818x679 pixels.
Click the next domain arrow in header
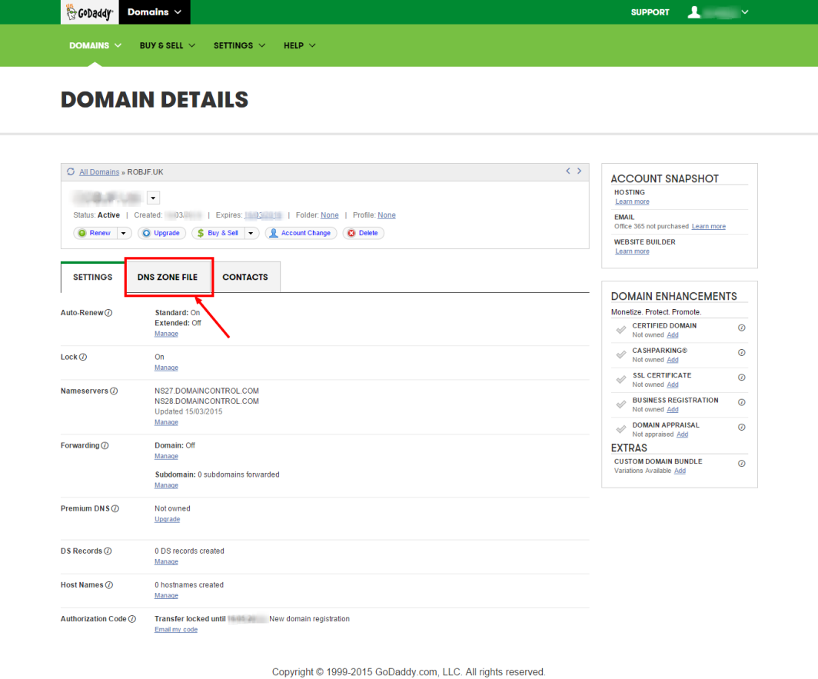coord(580,171)
